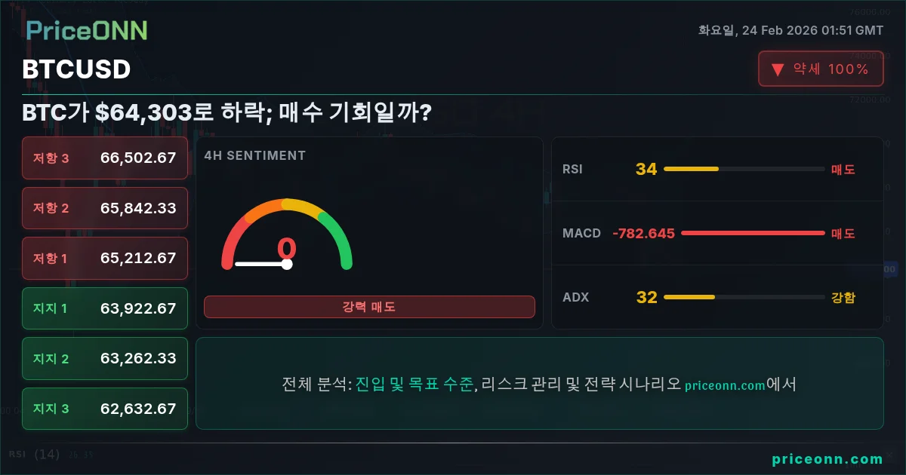This screenshot has width=906, height=475.
Task: Select the 강력 매도 sentiment bar
Action: [369, 307]
